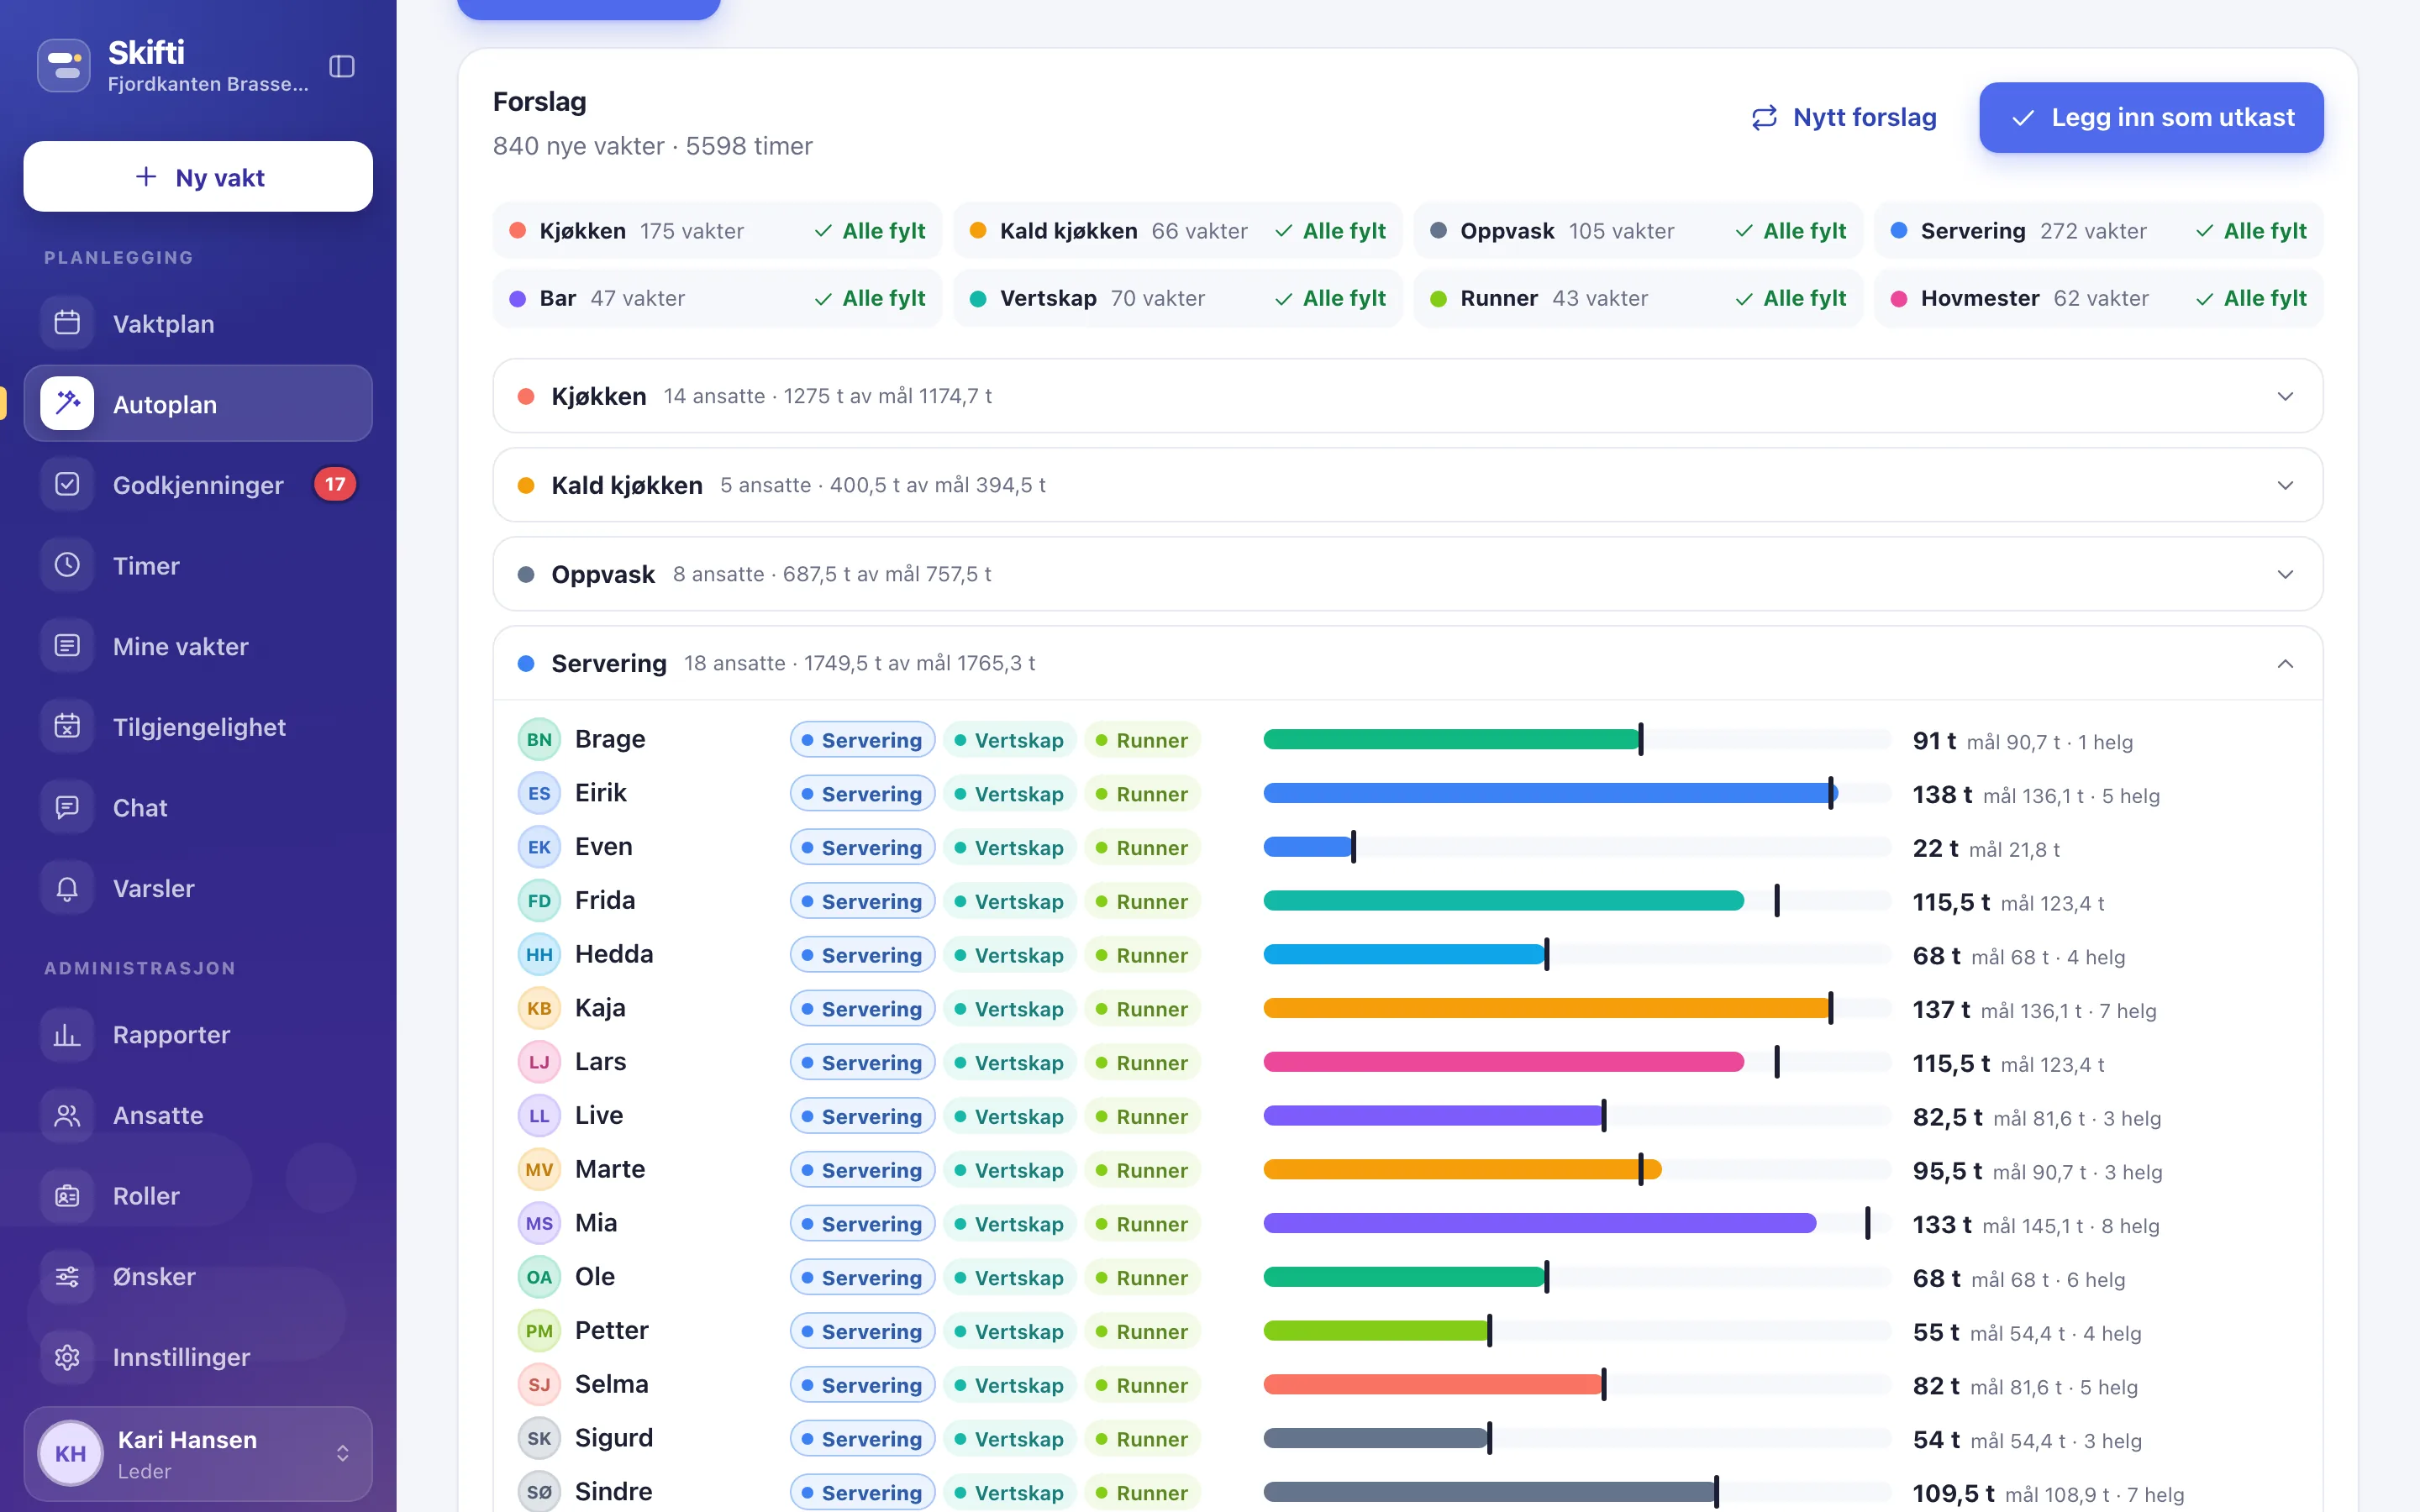Image resolution: width=2420 pixels, height=1512 pixels.
Task: Open Mine vakter page
Action: click(x=198, y=645)
